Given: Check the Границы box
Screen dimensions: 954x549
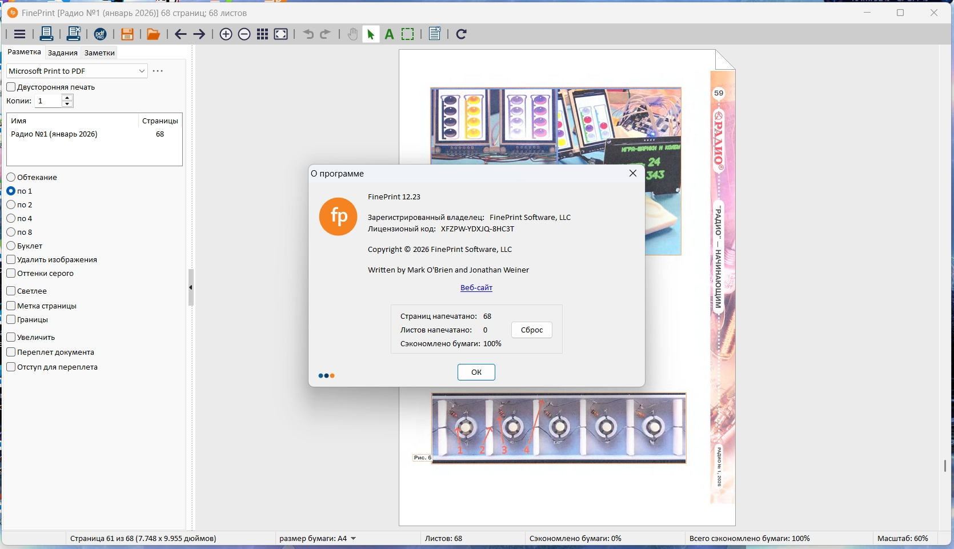Looking at the screenshot, I should pos(11,319).
